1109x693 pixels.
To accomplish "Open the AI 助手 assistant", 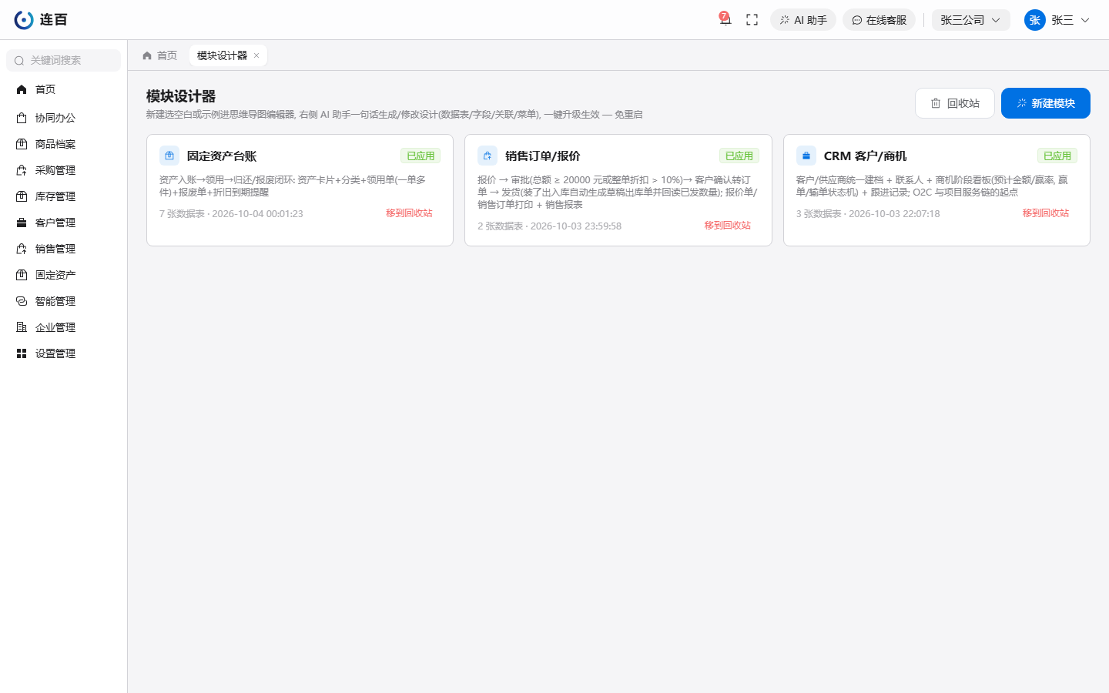I will [803, 20].
